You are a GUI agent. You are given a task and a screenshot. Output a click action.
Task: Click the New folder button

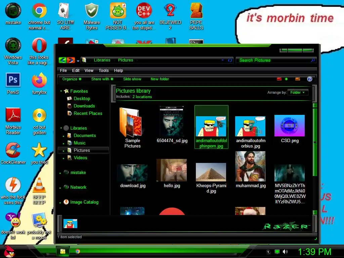tap(160, 79)
